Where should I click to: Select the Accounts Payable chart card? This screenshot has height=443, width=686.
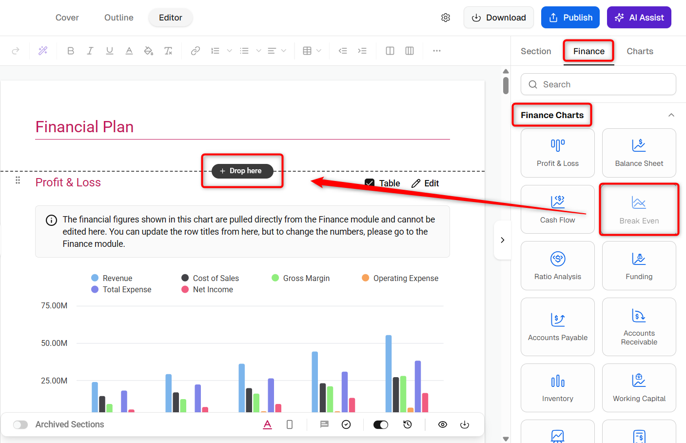[558, 327]
